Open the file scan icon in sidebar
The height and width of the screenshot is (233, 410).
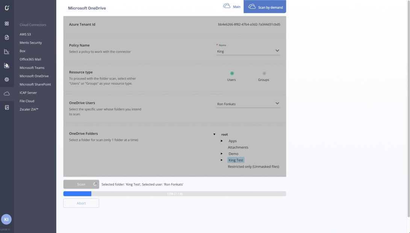(x=7, y=37)
